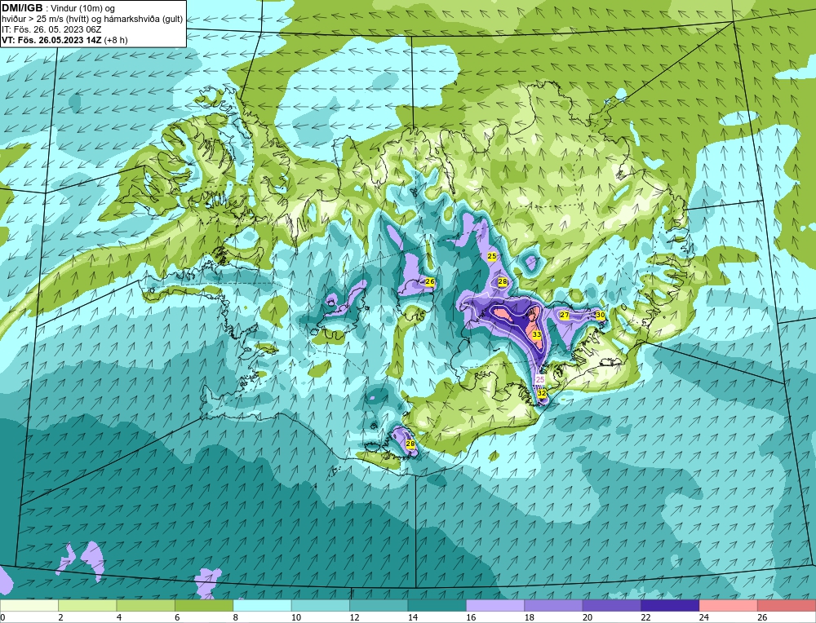
Task: Click the yellow 25 gust label
Action: coord(492,256)
